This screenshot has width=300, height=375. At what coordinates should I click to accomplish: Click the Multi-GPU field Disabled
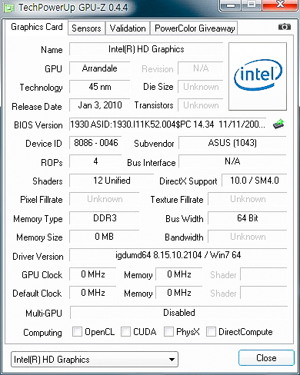point(178,313)
